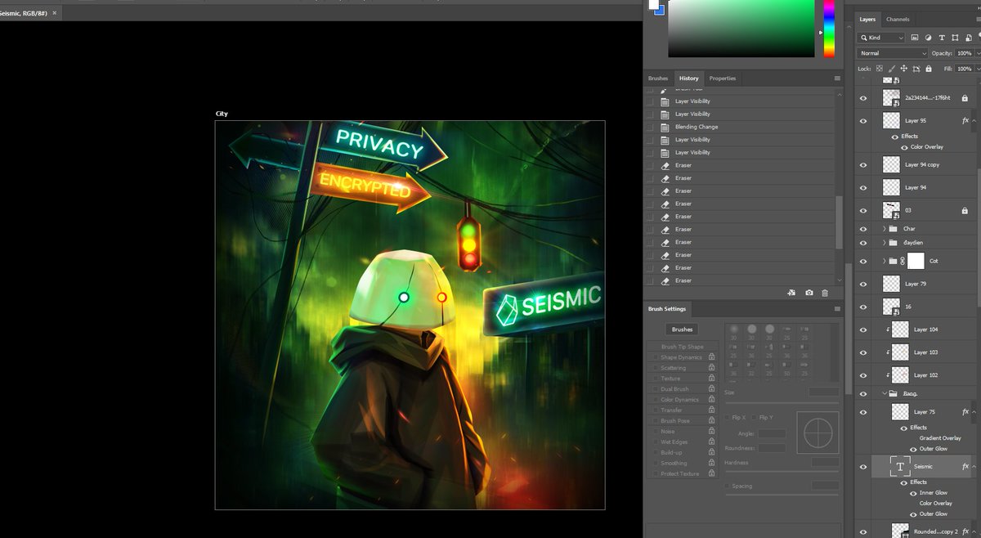Image resolution: width=981 pixels, height=538 pixels.
Task: Lock all padlock icon in Layers panel
Action: pos(929,69)
